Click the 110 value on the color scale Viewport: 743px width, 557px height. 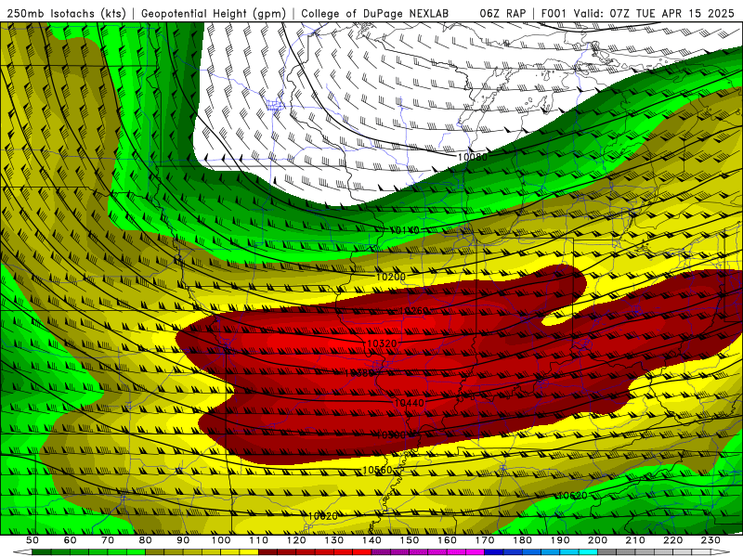[x=259, y=540]
